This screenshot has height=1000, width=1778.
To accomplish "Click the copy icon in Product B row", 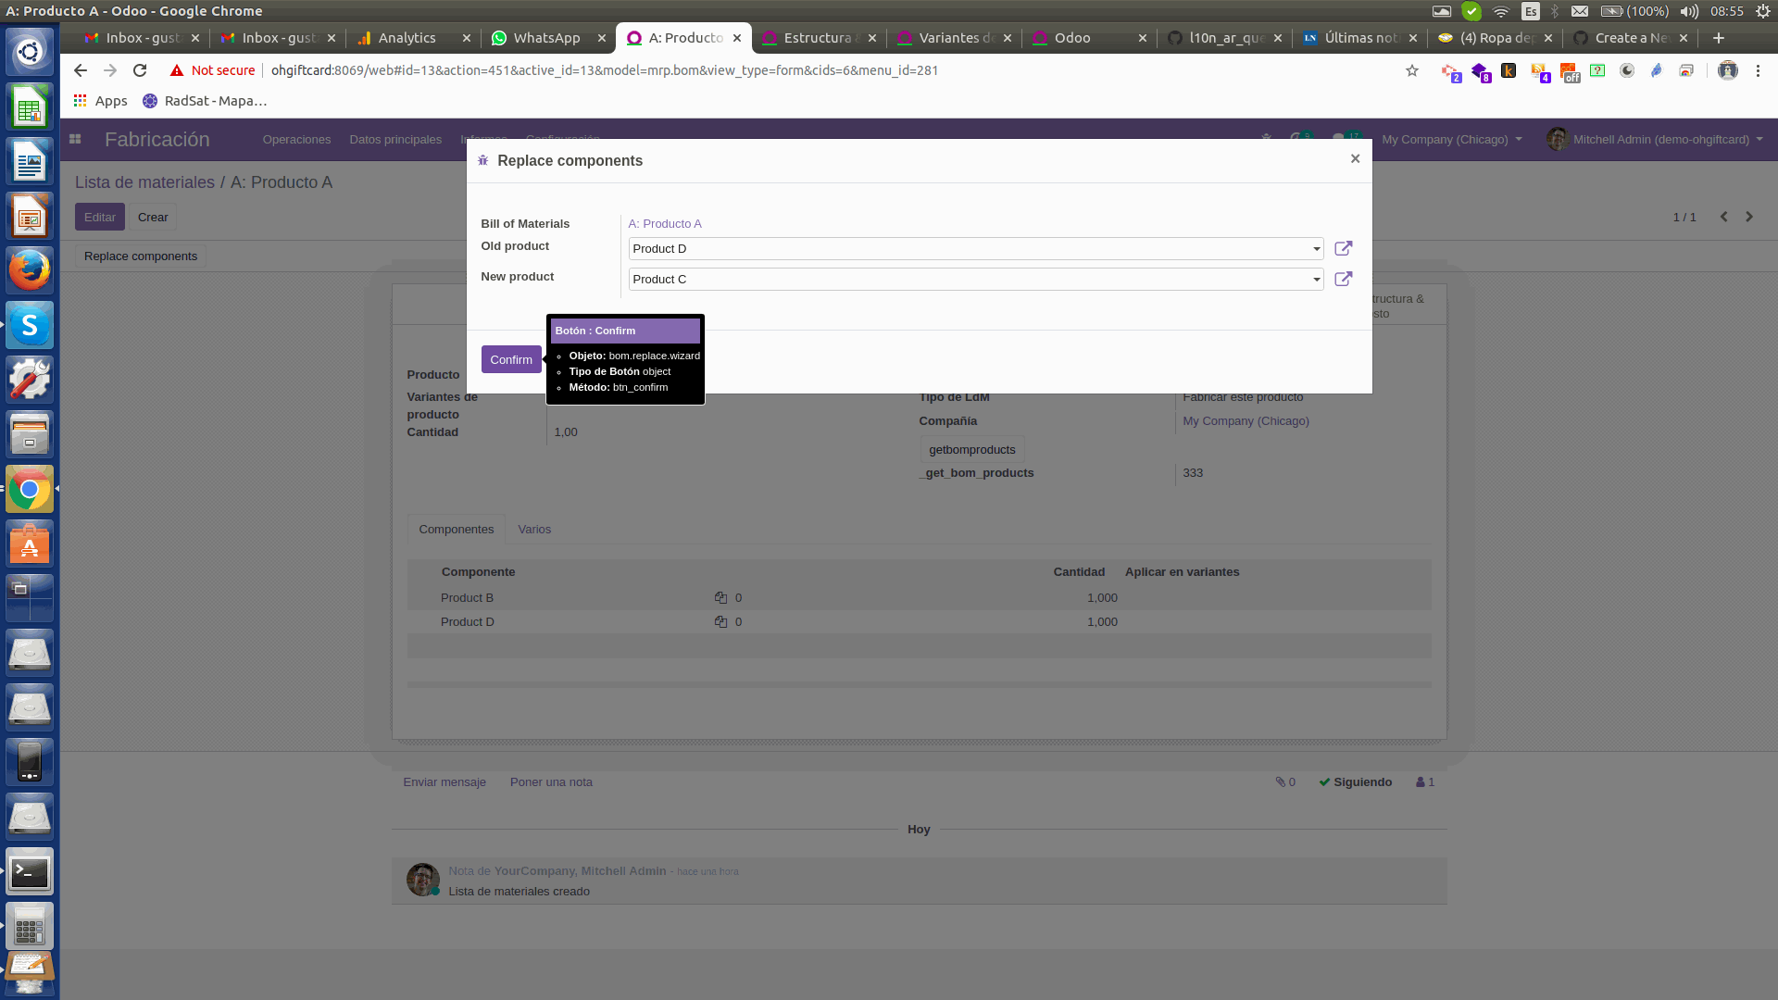I will pyautogui.click(x=720, y=598).
